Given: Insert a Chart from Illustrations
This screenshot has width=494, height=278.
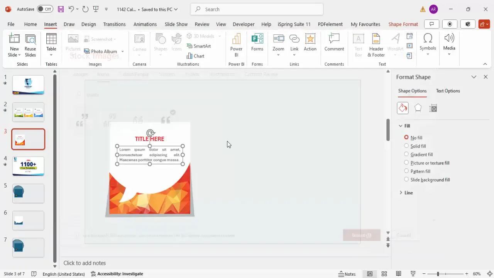Looking at the screenshot, I should click(195, 56).
